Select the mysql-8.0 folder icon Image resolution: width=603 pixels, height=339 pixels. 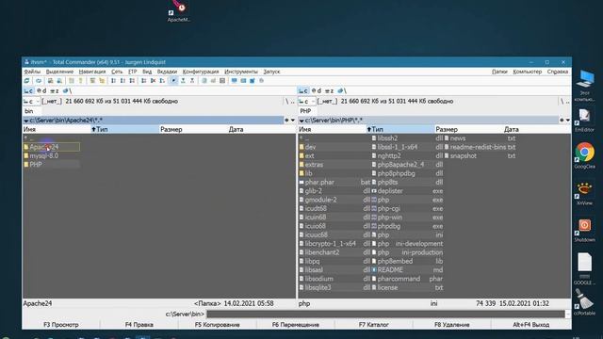(x=26, y=155)
